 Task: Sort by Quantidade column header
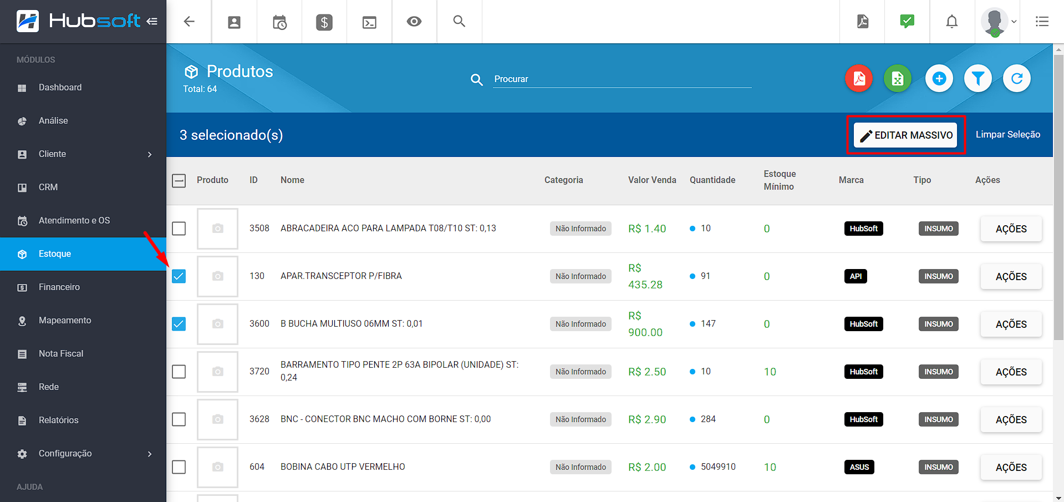point(712,180)
